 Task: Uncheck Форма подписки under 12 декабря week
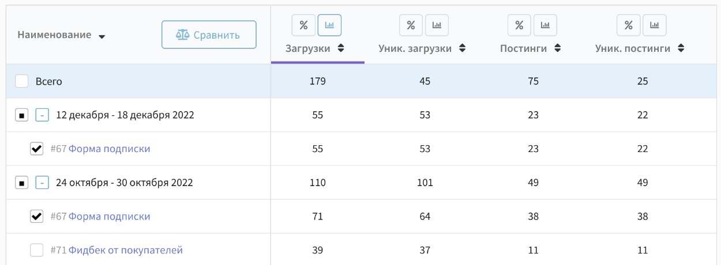pos(36,149)
